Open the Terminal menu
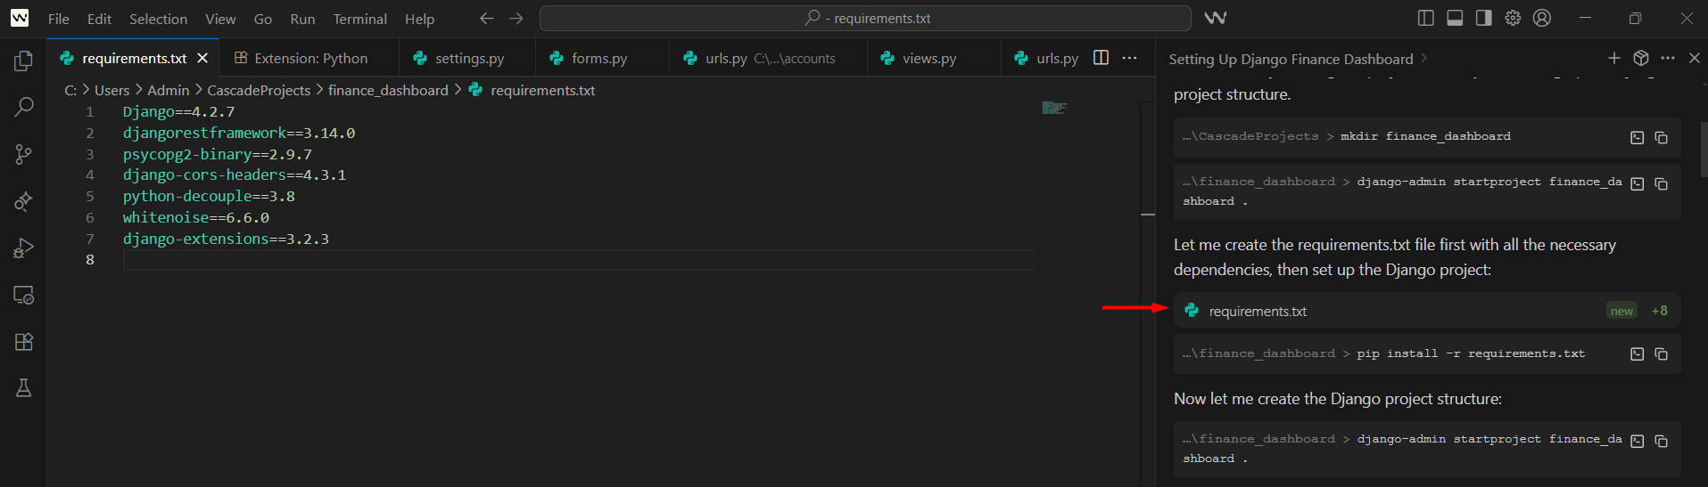1708x487 pixels. (x=360, y=19)
